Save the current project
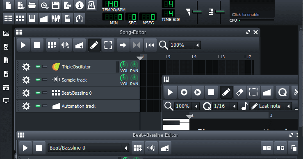The width and height of the screenshot is (303, 159). point(56,5)
